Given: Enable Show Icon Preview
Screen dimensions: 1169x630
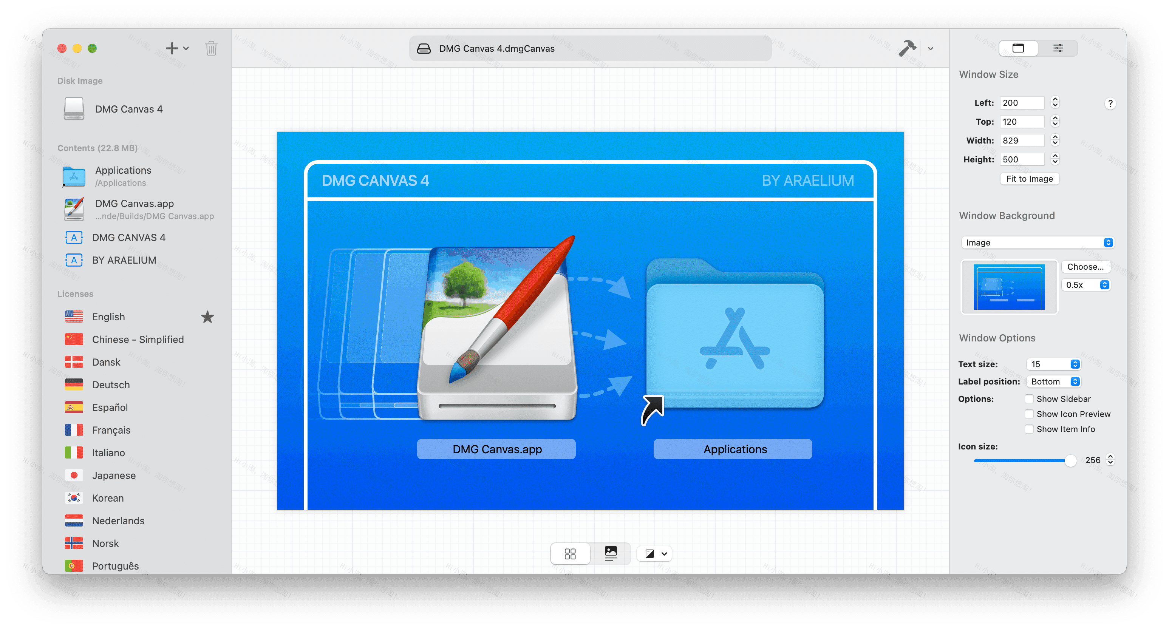Looking at the screenshot, I should click(x=1029, y=414).
